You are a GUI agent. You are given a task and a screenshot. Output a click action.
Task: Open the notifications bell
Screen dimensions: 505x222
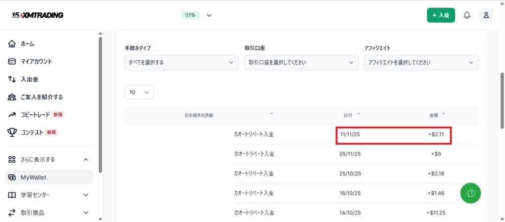pyautogui.click(x=467, y=15)
